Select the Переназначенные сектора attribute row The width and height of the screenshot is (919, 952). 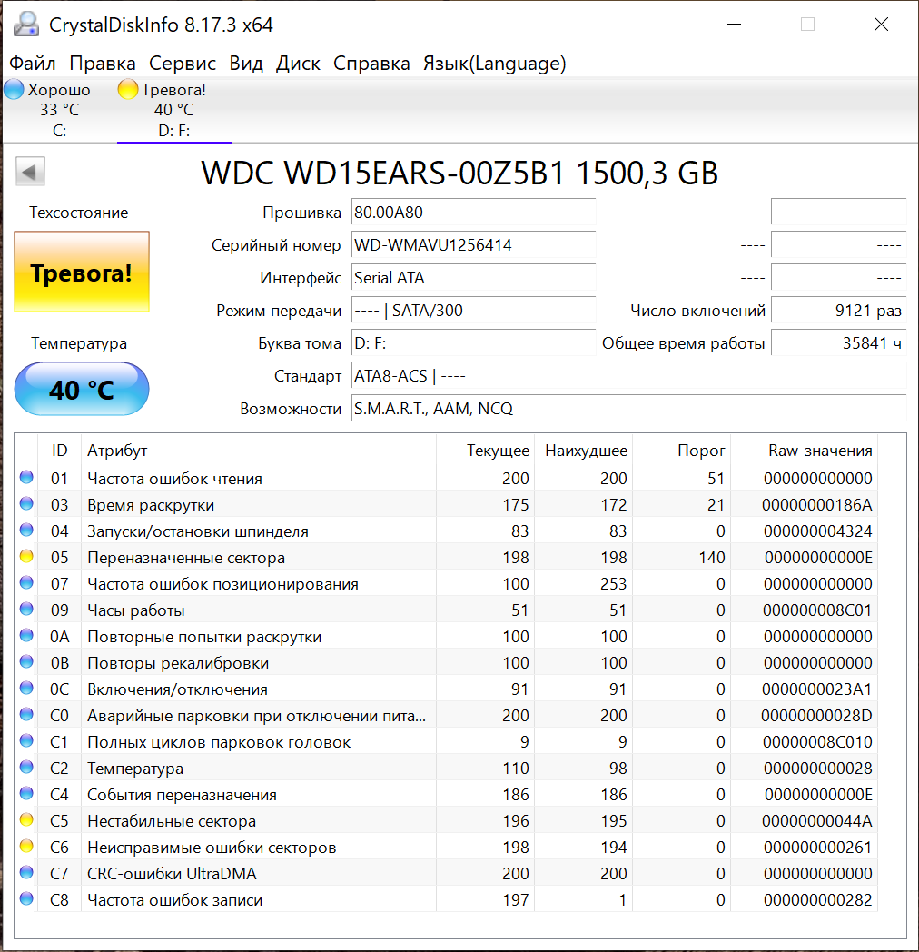[186, 558]
